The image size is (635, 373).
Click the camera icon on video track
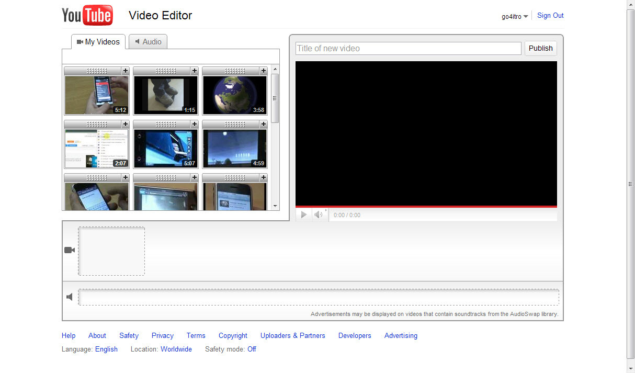click(x=70, y=250)
